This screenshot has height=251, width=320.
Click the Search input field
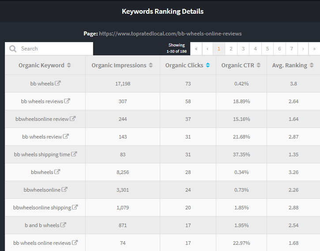click(x=49, y=49)
